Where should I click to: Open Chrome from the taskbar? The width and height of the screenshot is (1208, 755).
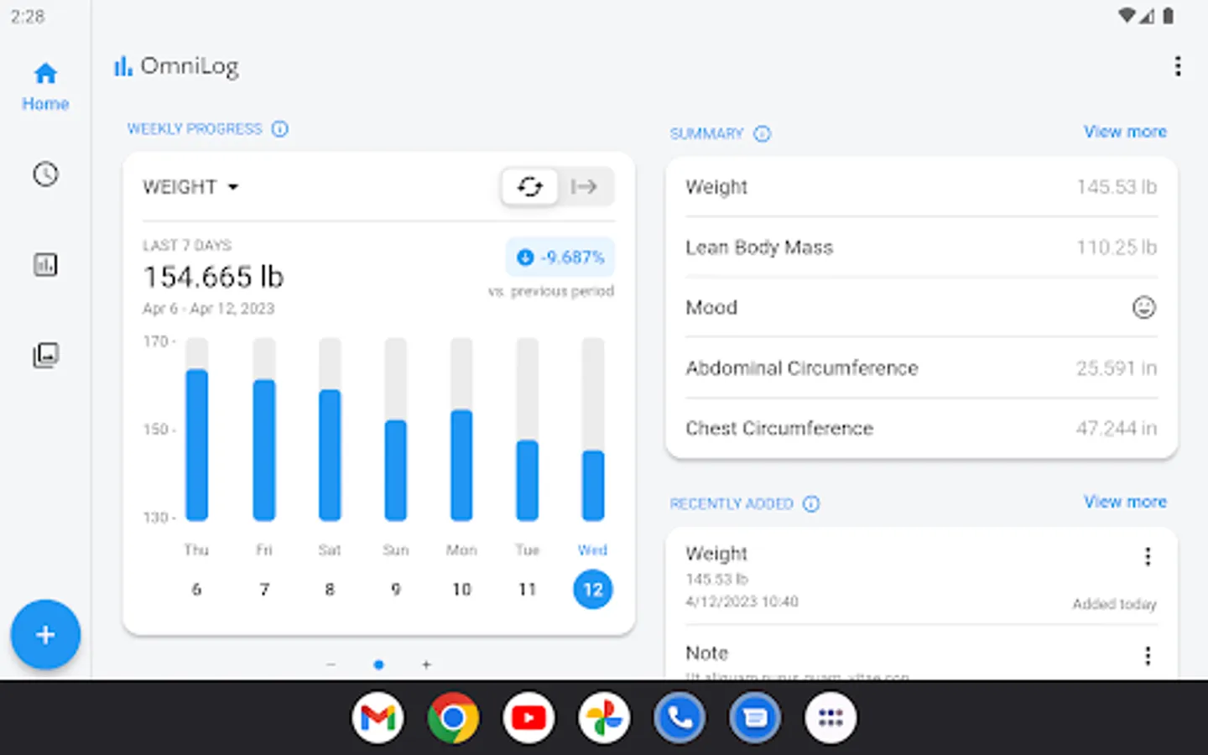click(454, 718)
